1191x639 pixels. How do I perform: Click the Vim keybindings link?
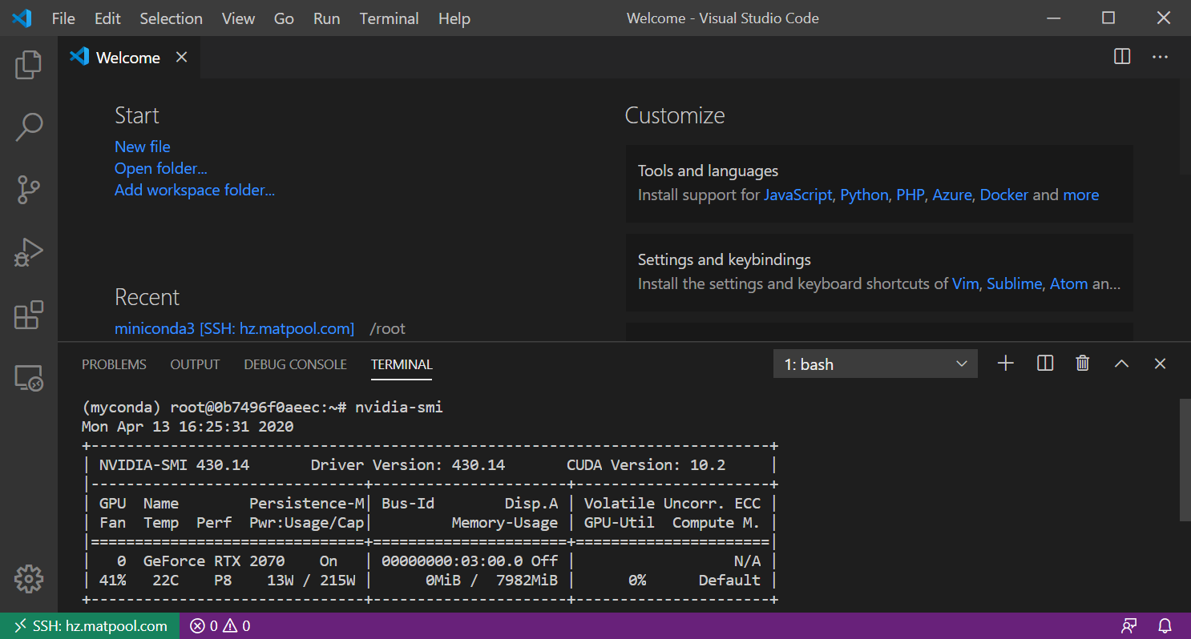965,283
